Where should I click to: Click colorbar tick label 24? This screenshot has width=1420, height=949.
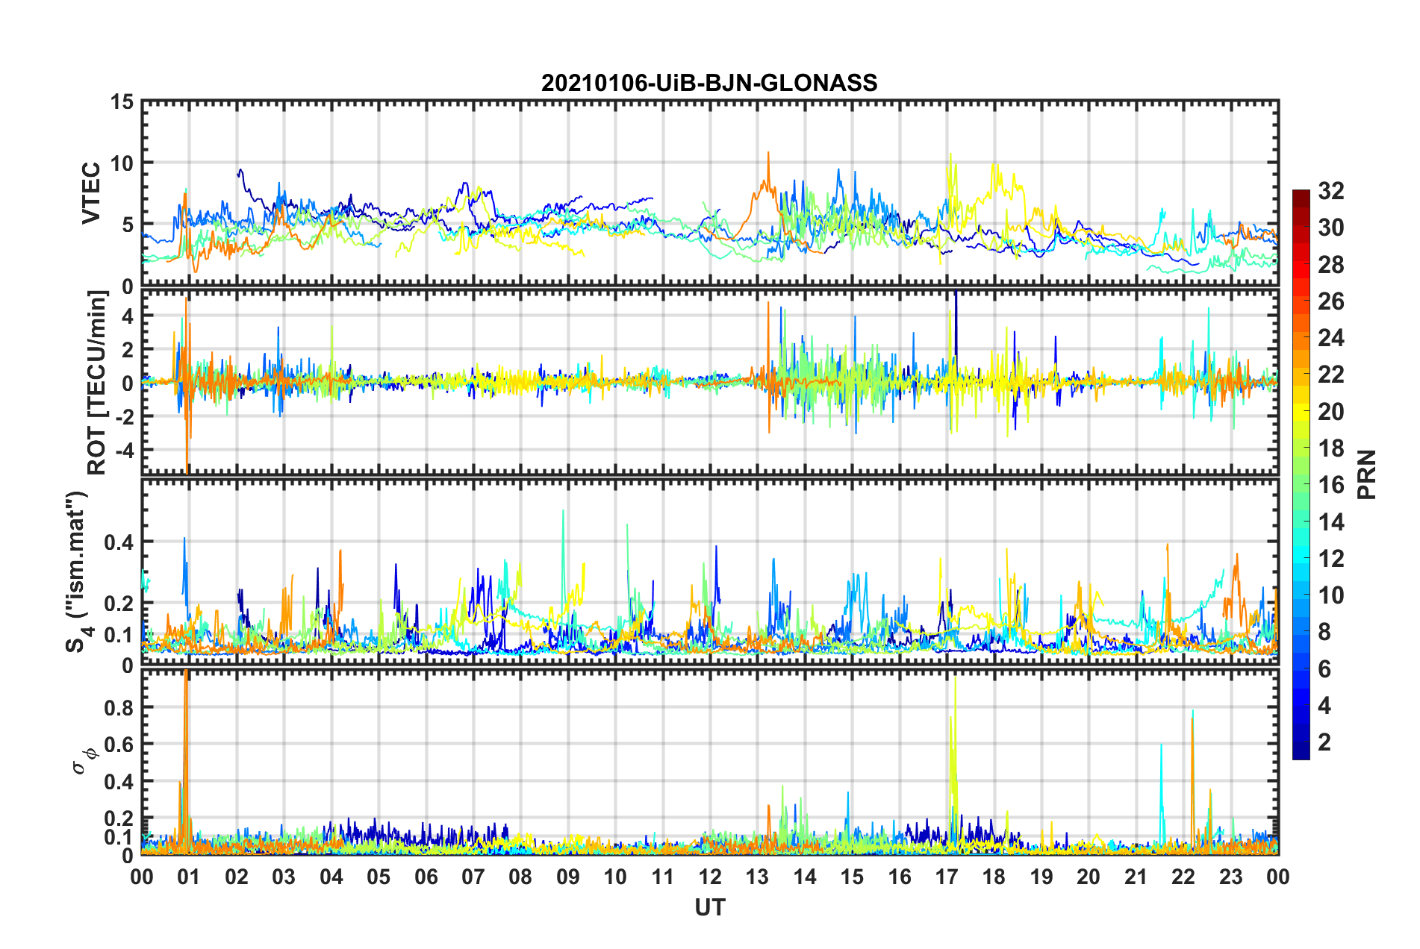(x=1330, y=338)
